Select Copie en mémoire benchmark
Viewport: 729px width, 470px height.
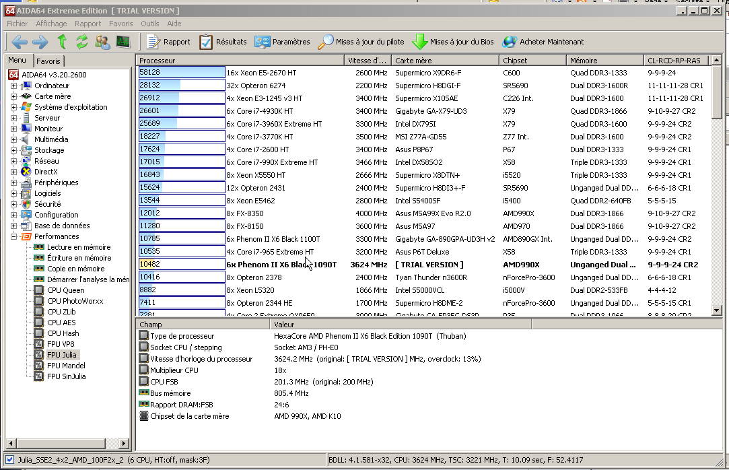(76, 269)
